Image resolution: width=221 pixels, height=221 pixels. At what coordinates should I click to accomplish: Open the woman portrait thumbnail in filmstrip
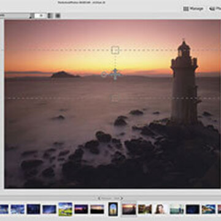pyautogui.click(x=161, y=209)
